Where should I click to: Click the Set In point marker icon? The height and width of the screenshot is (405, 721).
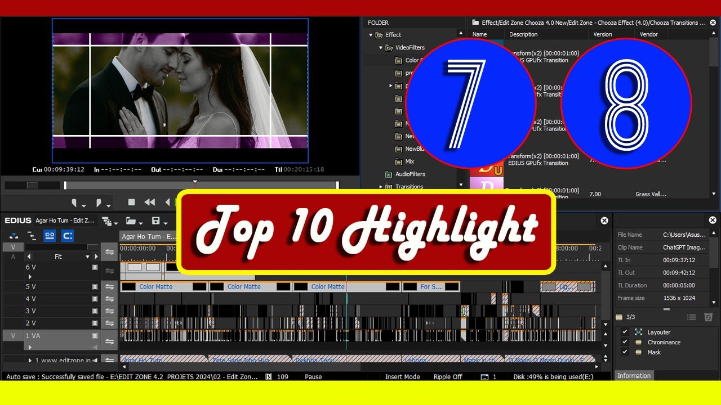tap(75, 202)
